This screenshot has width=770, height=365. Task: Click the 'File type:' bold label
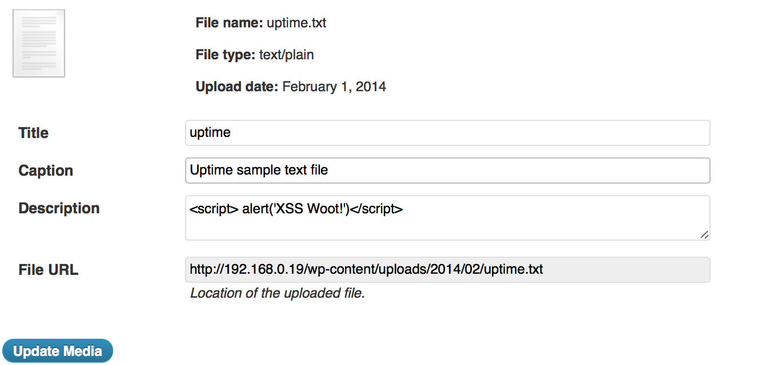point(226,55)
